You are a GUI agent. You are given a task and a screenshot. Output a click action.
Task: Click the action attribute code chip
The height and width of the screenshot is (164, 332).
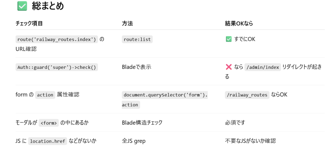point(45,95)
